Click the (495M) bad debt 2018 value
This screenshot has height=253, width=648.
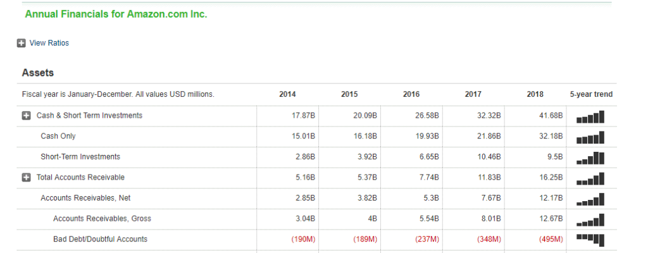click(x=551, y=239)
